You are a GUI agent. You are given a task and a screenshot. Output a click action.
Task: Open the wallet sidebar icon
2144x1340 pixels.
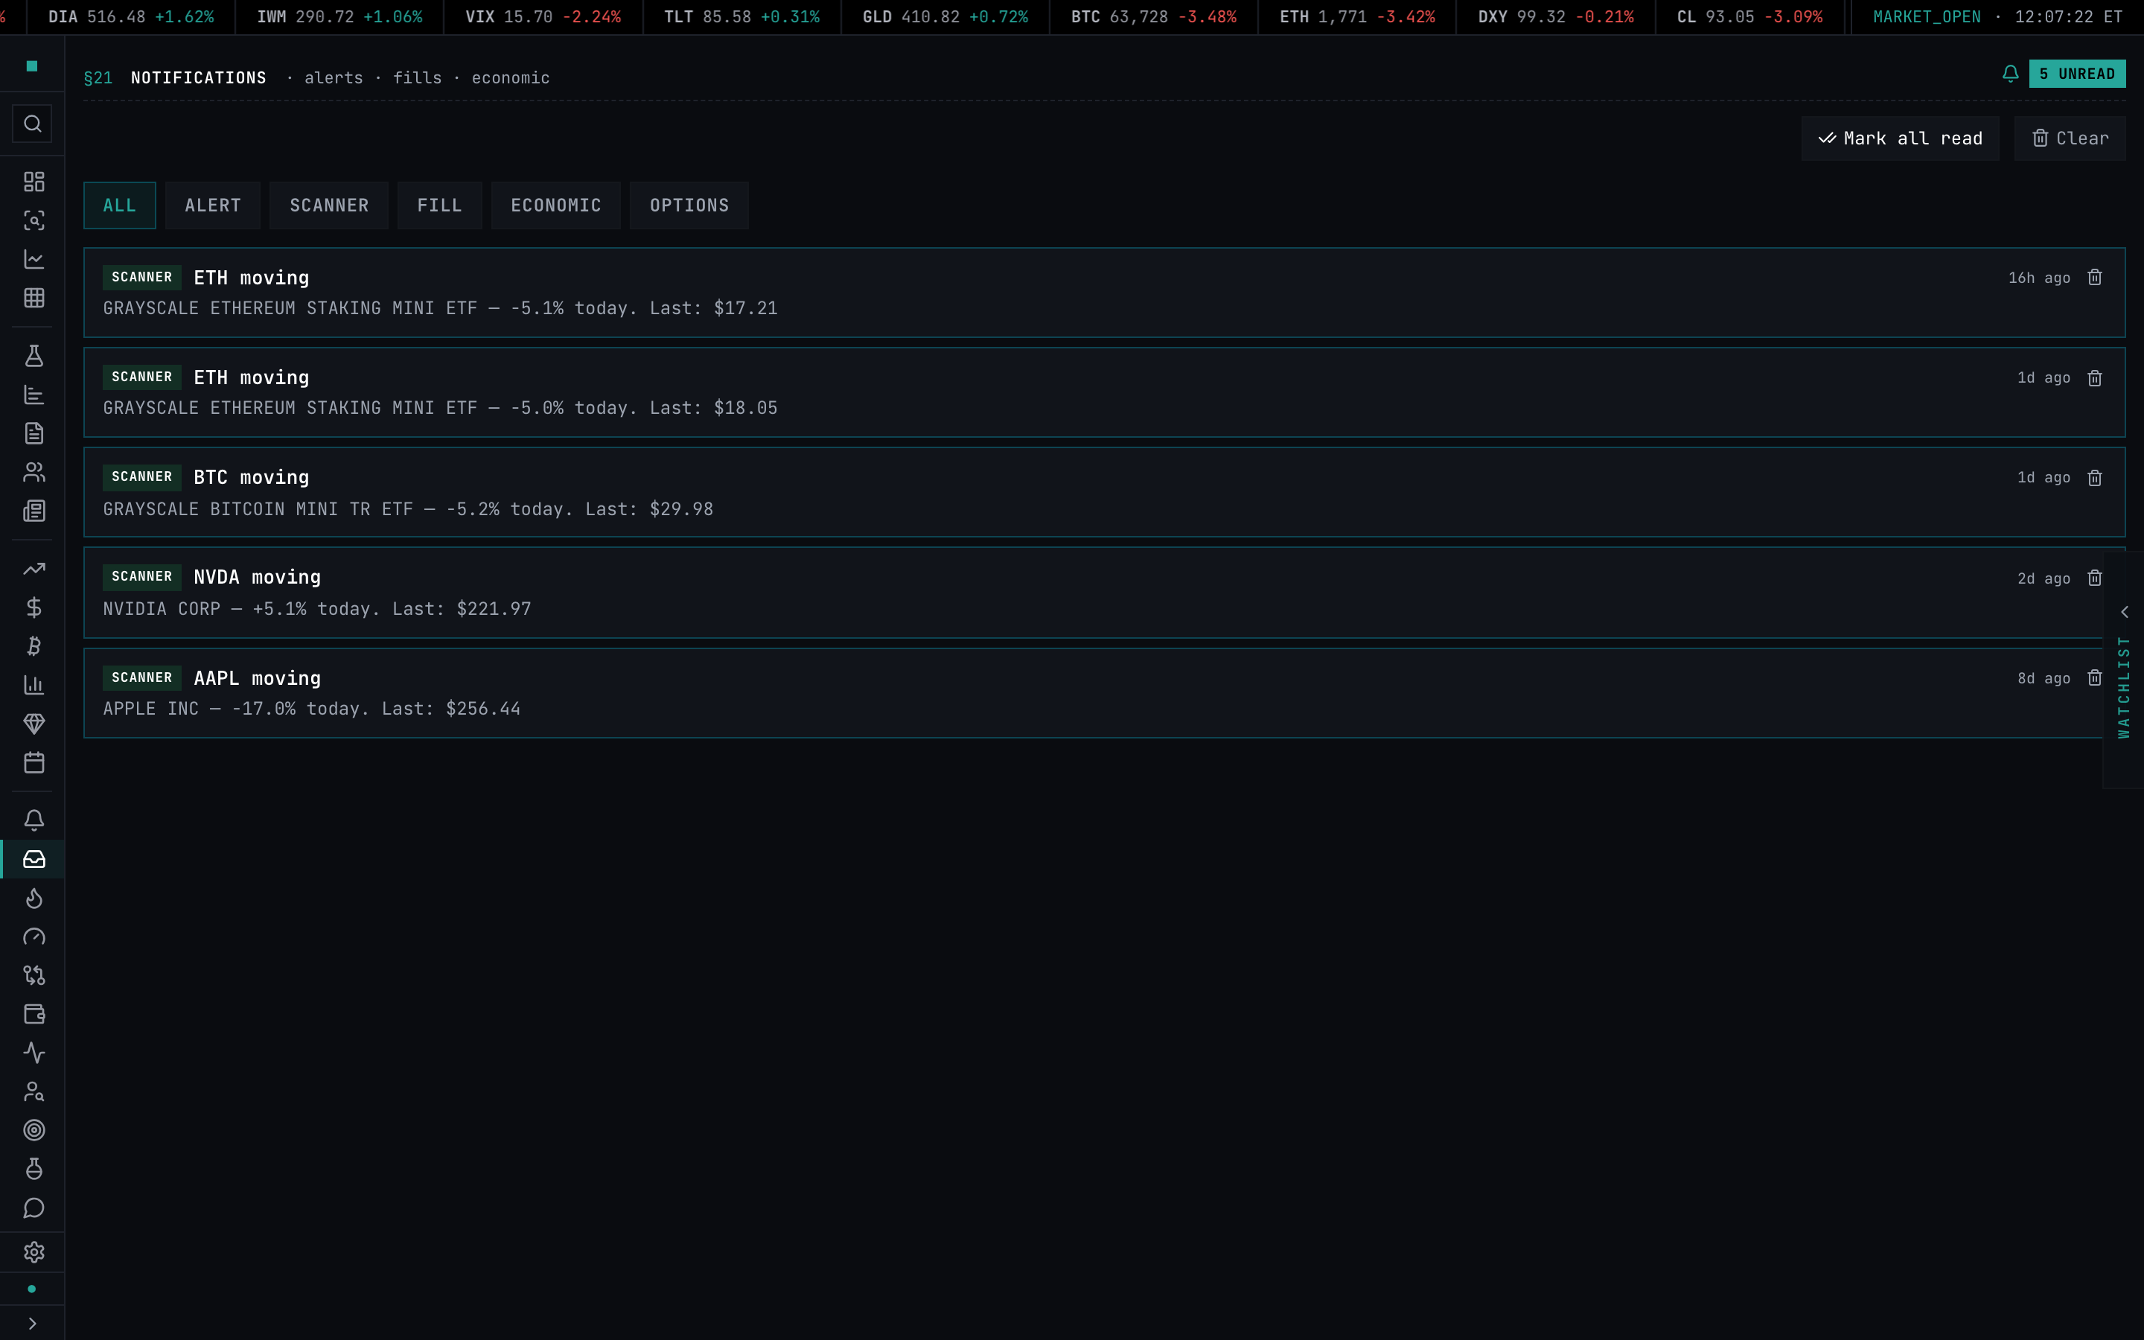pos(33,1014)
